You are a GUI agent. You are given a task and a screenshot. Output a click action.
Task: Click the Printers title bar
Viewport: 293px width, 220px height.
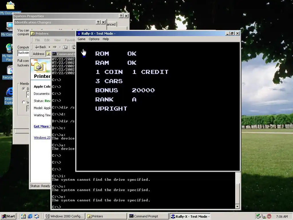pyautogui.click(x=53, y=34)
